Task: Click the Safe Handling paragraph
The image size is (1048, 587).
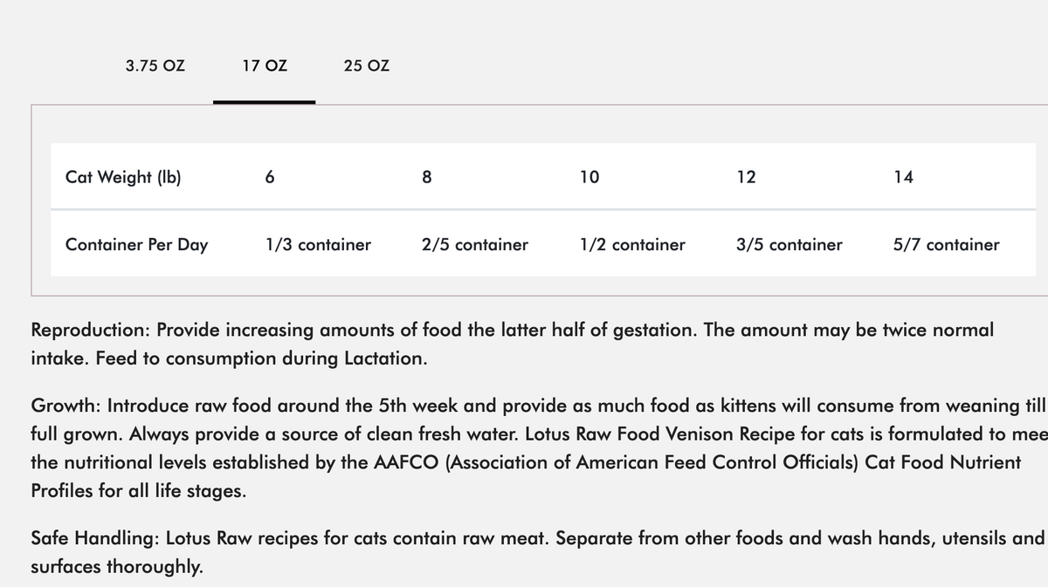Action: pos(539,552)
